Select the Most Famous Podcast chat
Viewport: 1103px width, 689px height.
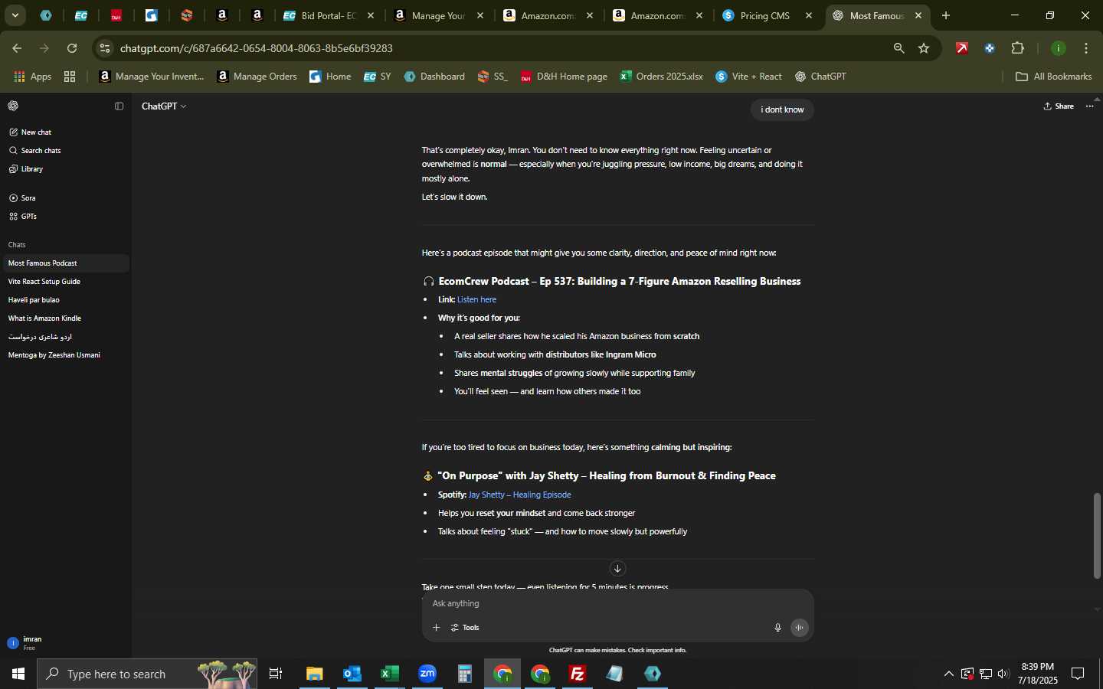tap(65, 263)
